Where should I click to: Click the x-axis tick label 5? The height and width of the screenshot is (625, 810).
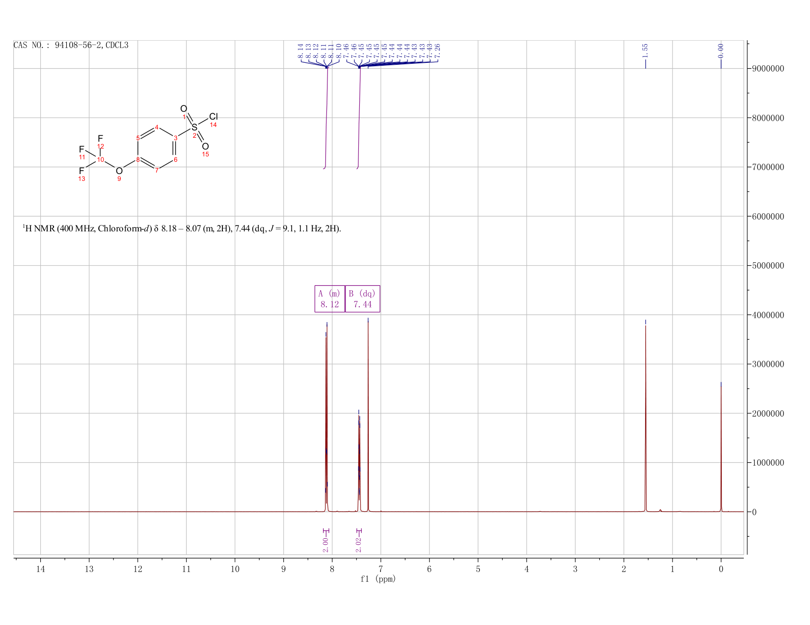tap(478, 569)
